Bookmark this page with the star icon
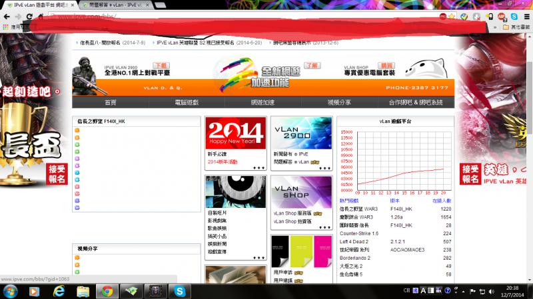 pyautogui.click(x=452, y=16)
